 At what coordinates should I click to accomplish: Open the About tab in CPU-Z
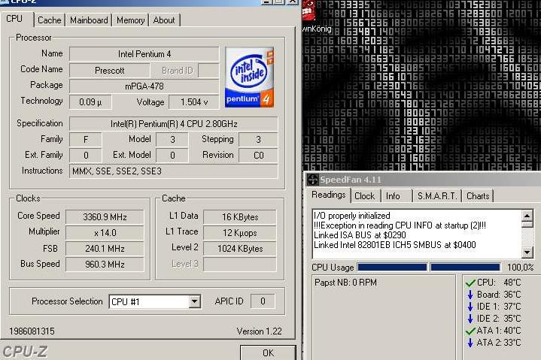164,20
